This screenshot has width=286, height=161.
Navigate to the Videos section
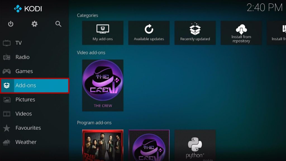(x=34, y=114)
